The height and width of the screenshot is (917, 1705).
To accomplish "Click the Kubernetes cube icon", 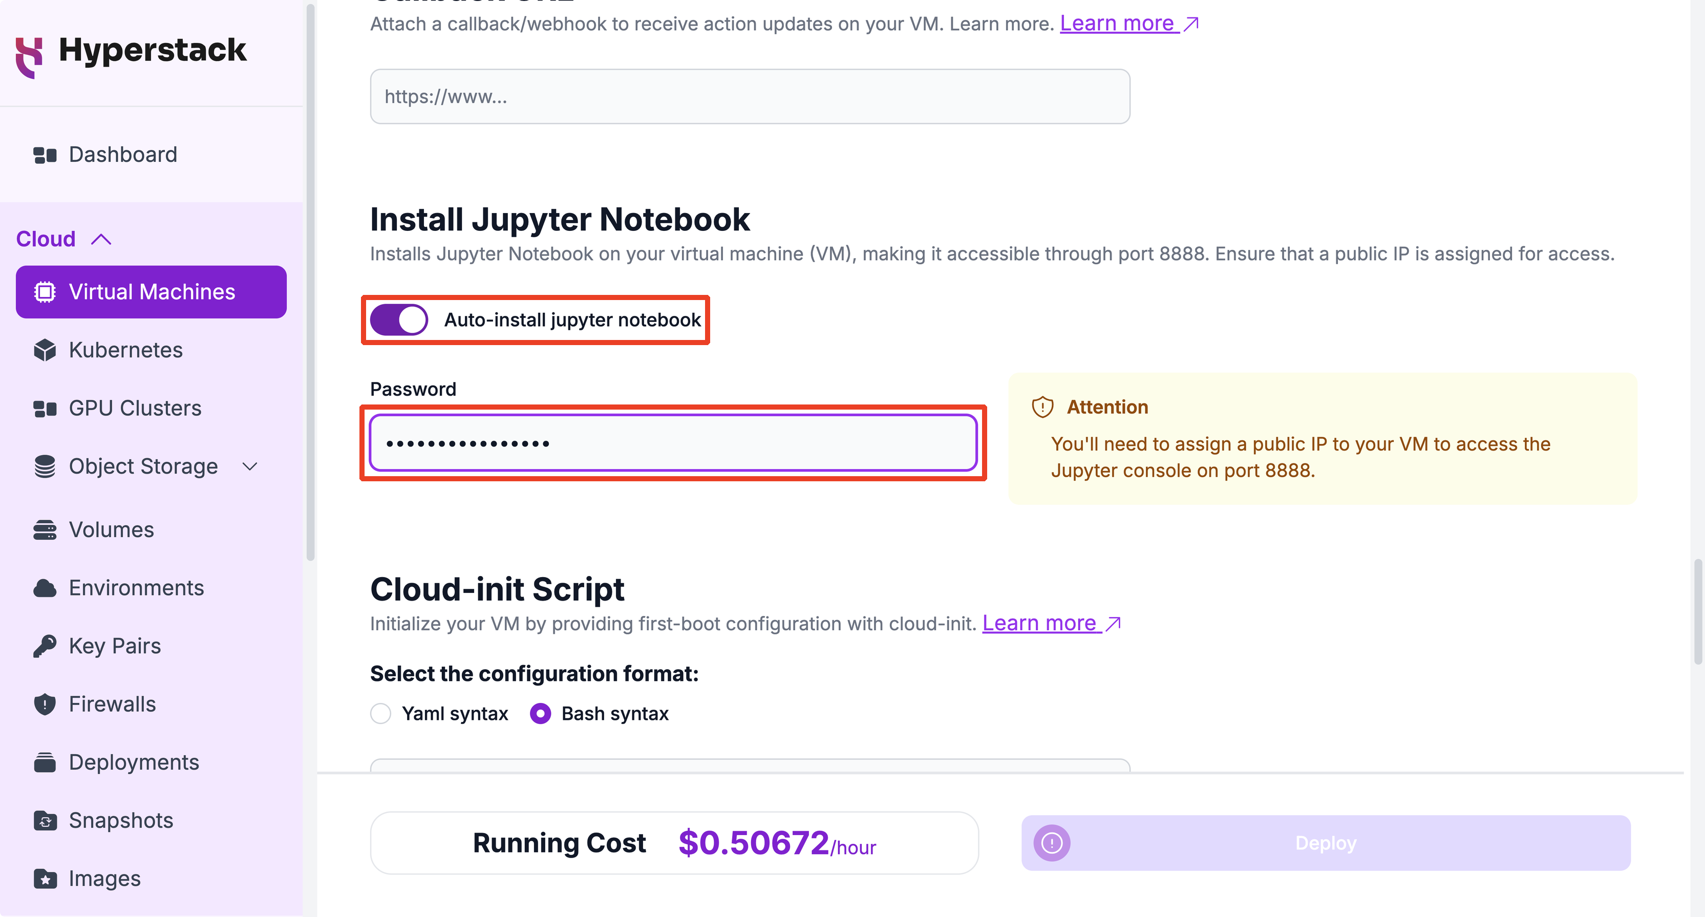I will (x=45, y=350).
